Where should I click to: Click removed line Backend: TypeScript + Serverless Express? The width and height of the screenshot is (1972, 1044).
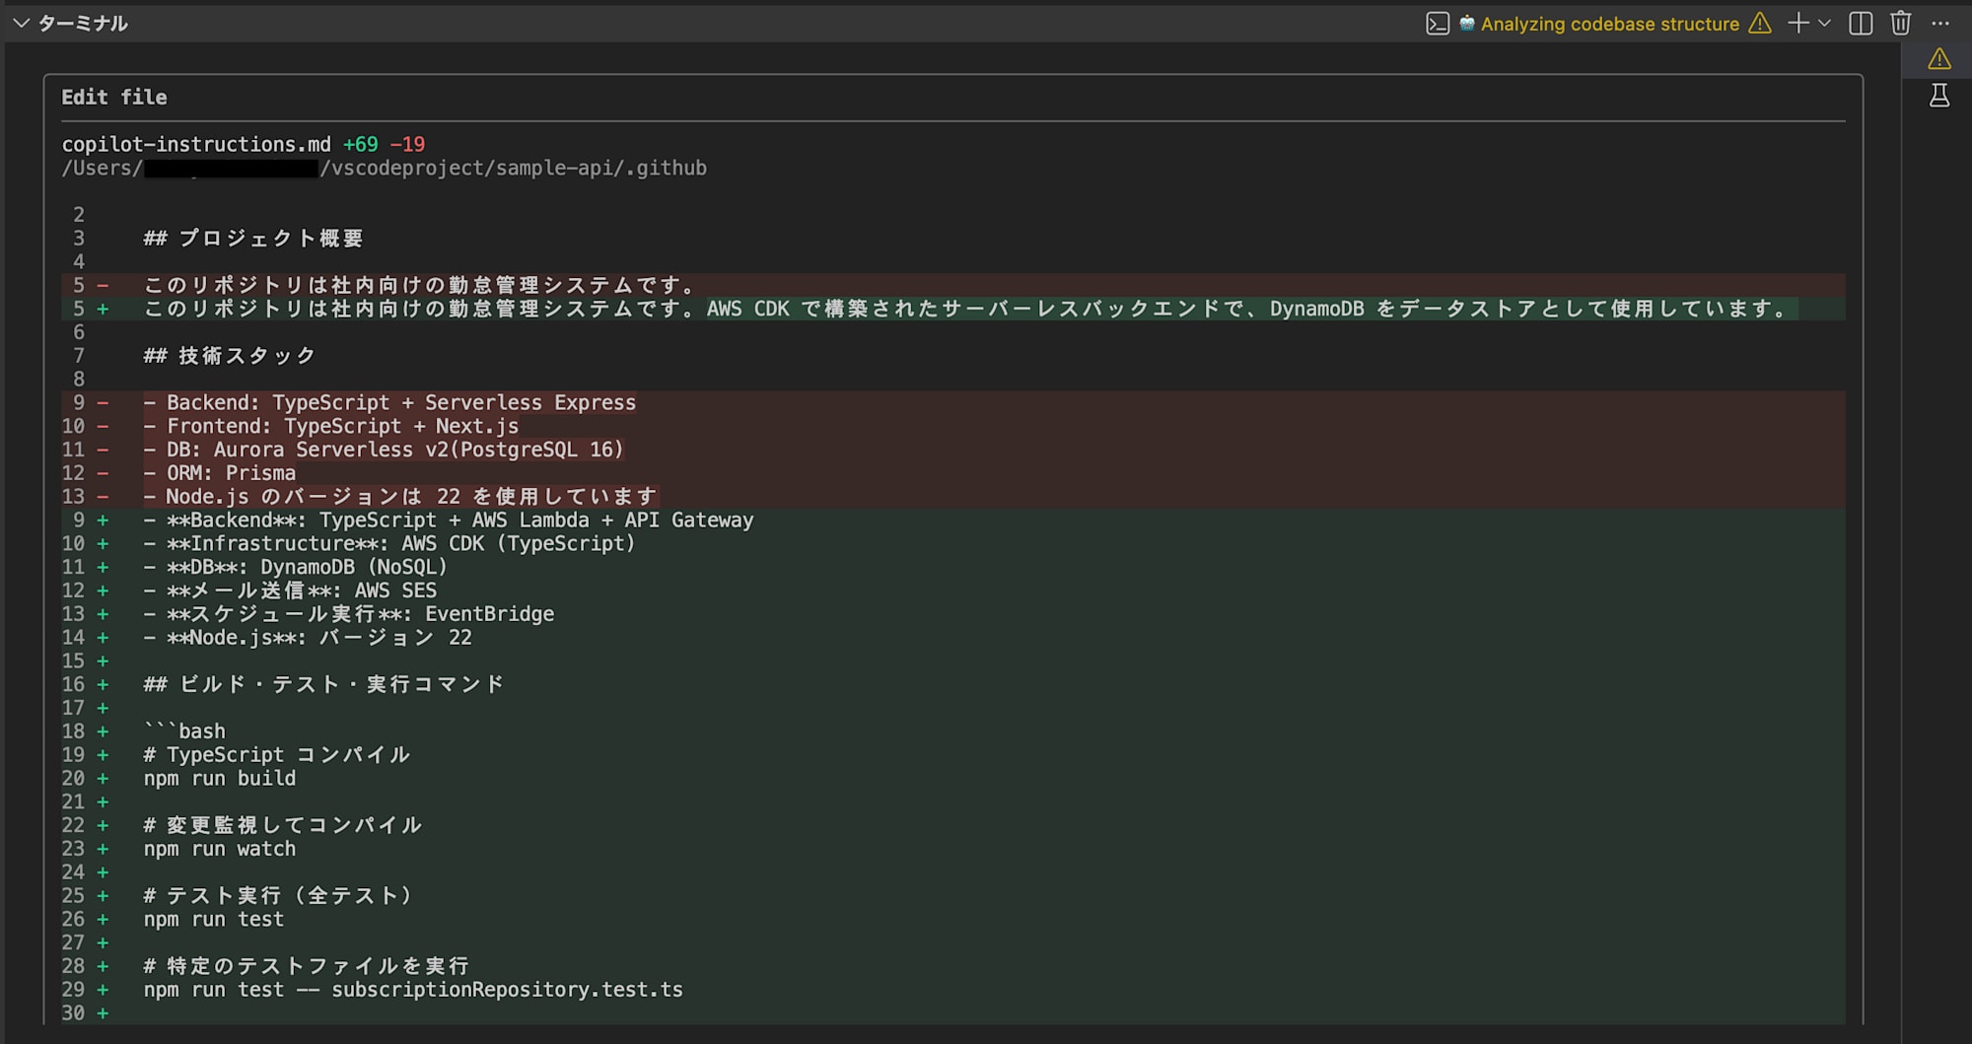click(389, 402)
